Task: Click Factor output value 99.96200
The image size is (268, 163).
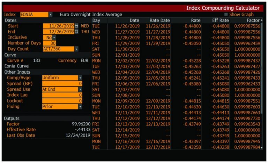Action: (81, 124)
